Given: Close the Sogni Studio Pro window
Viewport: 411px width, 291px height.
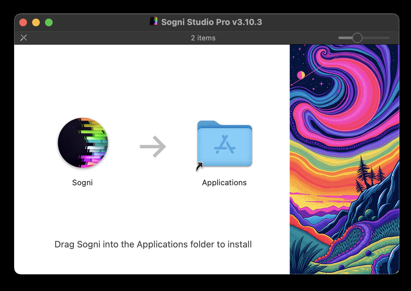Looking at the screenshot, I should click(23, 22).
